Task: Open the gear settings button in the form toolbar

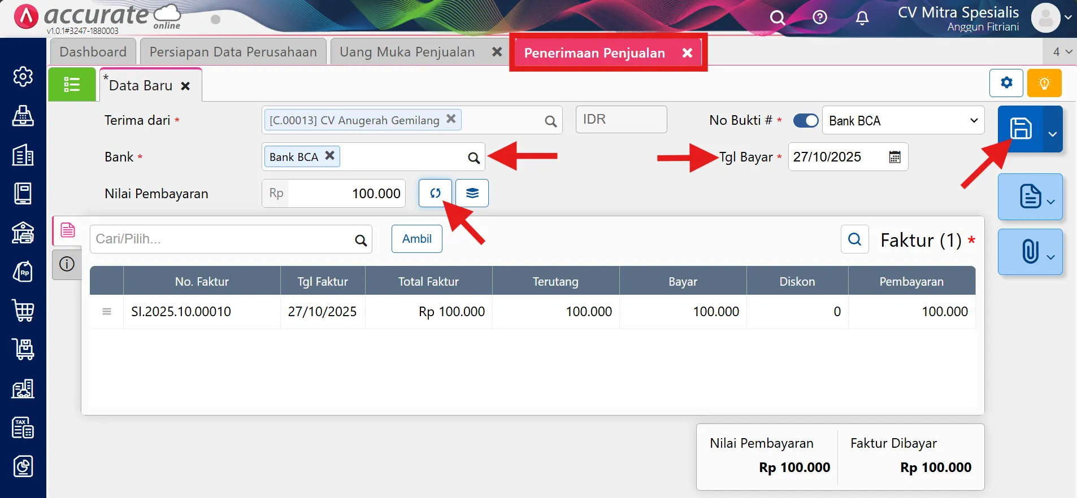Action: [x=1006, y=83]
